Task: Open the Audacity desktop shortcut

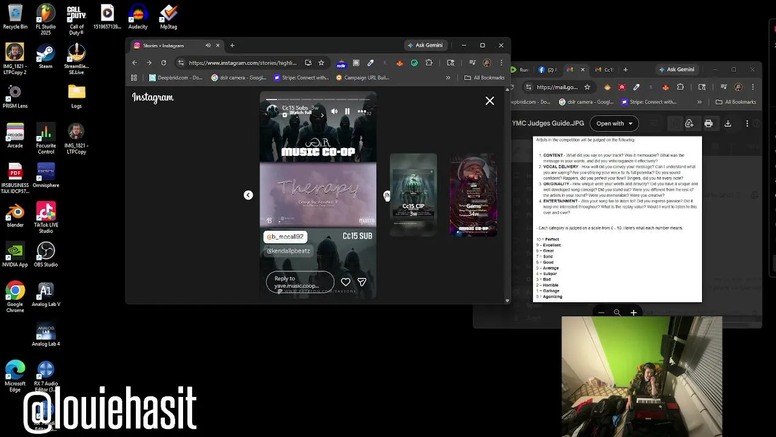Action: (138, 17)
